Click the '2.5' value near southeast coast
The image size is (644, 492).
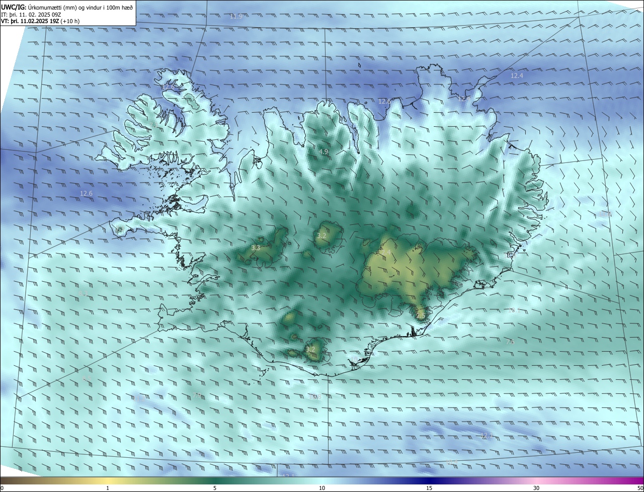tap(421, 315)
